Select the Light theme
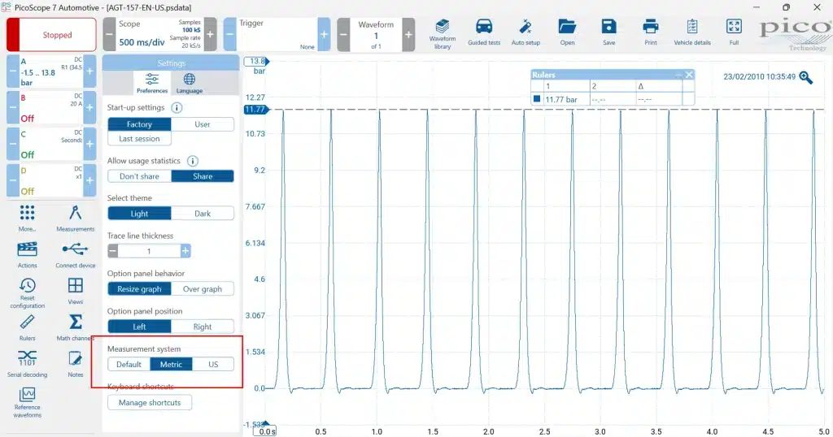Image resolution: width=833 pixels, height=437 pixels. point(139,213)
